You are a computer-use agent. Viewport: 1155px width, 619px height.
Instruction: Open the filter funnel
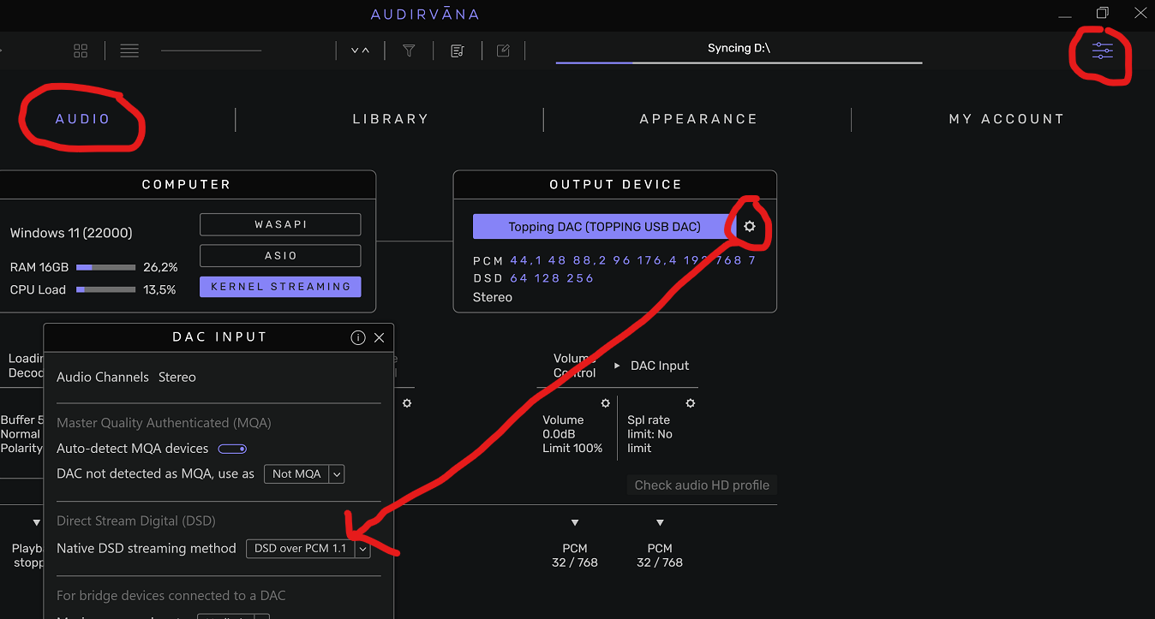(409, 51)
